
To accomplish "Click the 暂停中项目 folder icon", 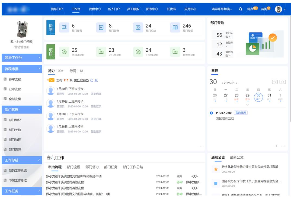I will pyautogui.click(x=175, y=52).
